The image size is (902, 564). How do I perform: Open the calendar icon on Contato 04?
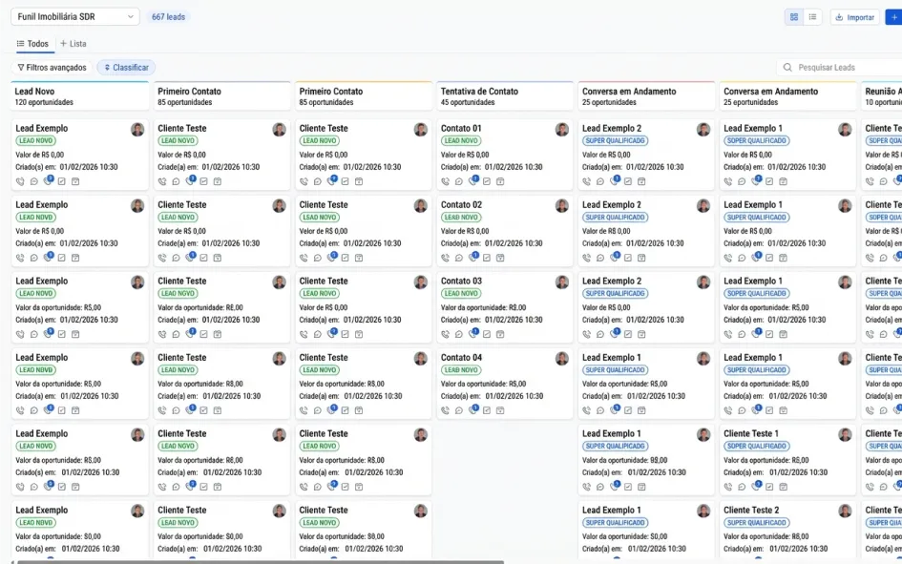point(500,410)
